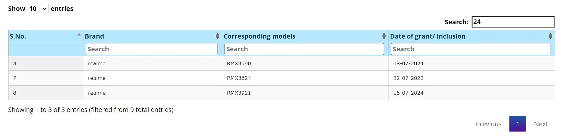The height and width of the screenshot is (136, 562).
Task: Click the Brand column header text
Action: (94, 36)
